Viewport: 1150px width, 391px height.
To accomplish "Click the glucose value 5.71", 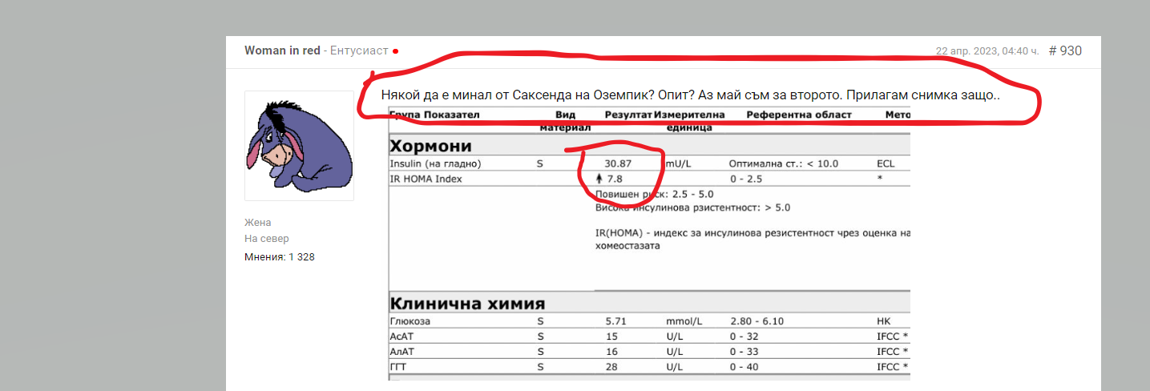I will (x=616, y=321).
